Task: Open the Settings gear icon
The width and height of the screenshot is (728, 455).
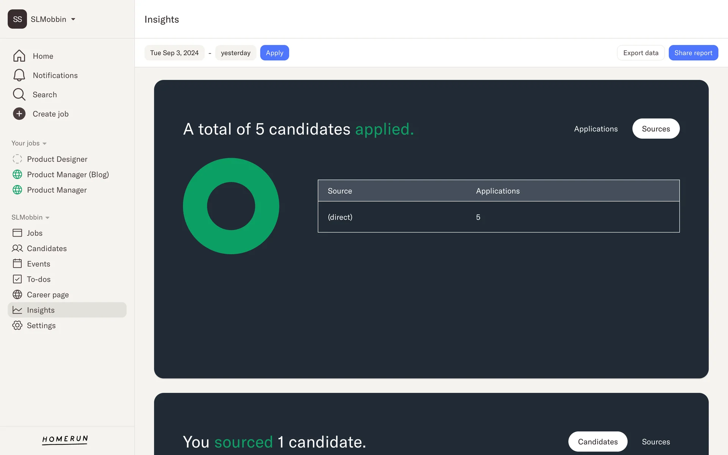Action: (x=17, y=325)
